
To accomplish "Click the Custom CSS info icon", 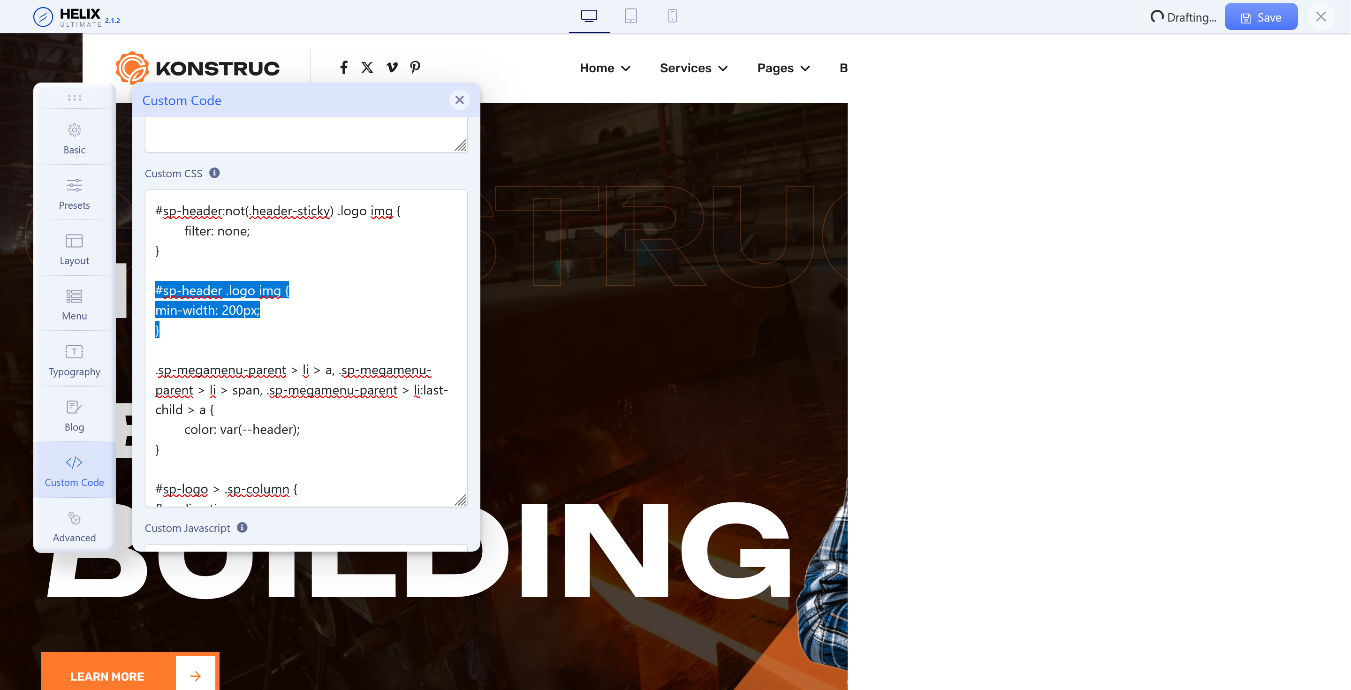I will pos(214,173).
